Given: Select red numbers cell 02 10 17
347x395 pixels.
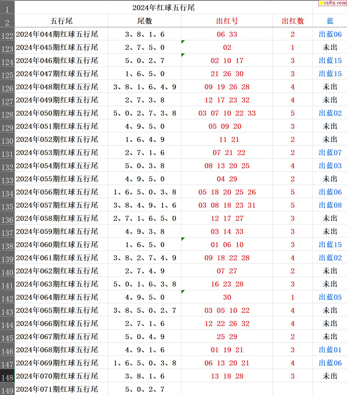Looking at the screenshot, I should point(227,60).
